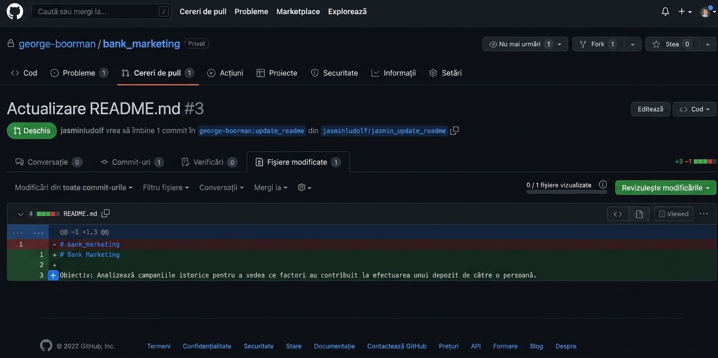
Task: Mark README.md as Viewed
Action: [x=674, y=214]
